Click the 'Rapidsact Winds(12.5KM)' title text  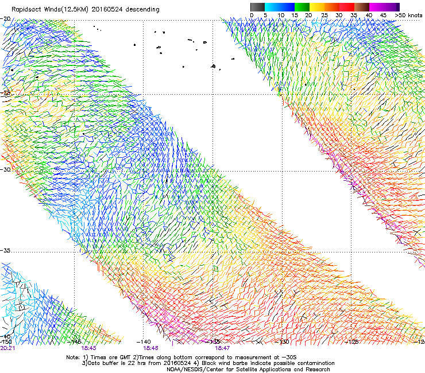50,10
